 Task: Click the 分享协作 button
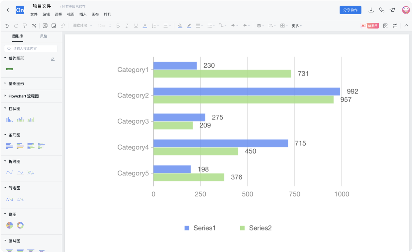(x=350, y=10)
